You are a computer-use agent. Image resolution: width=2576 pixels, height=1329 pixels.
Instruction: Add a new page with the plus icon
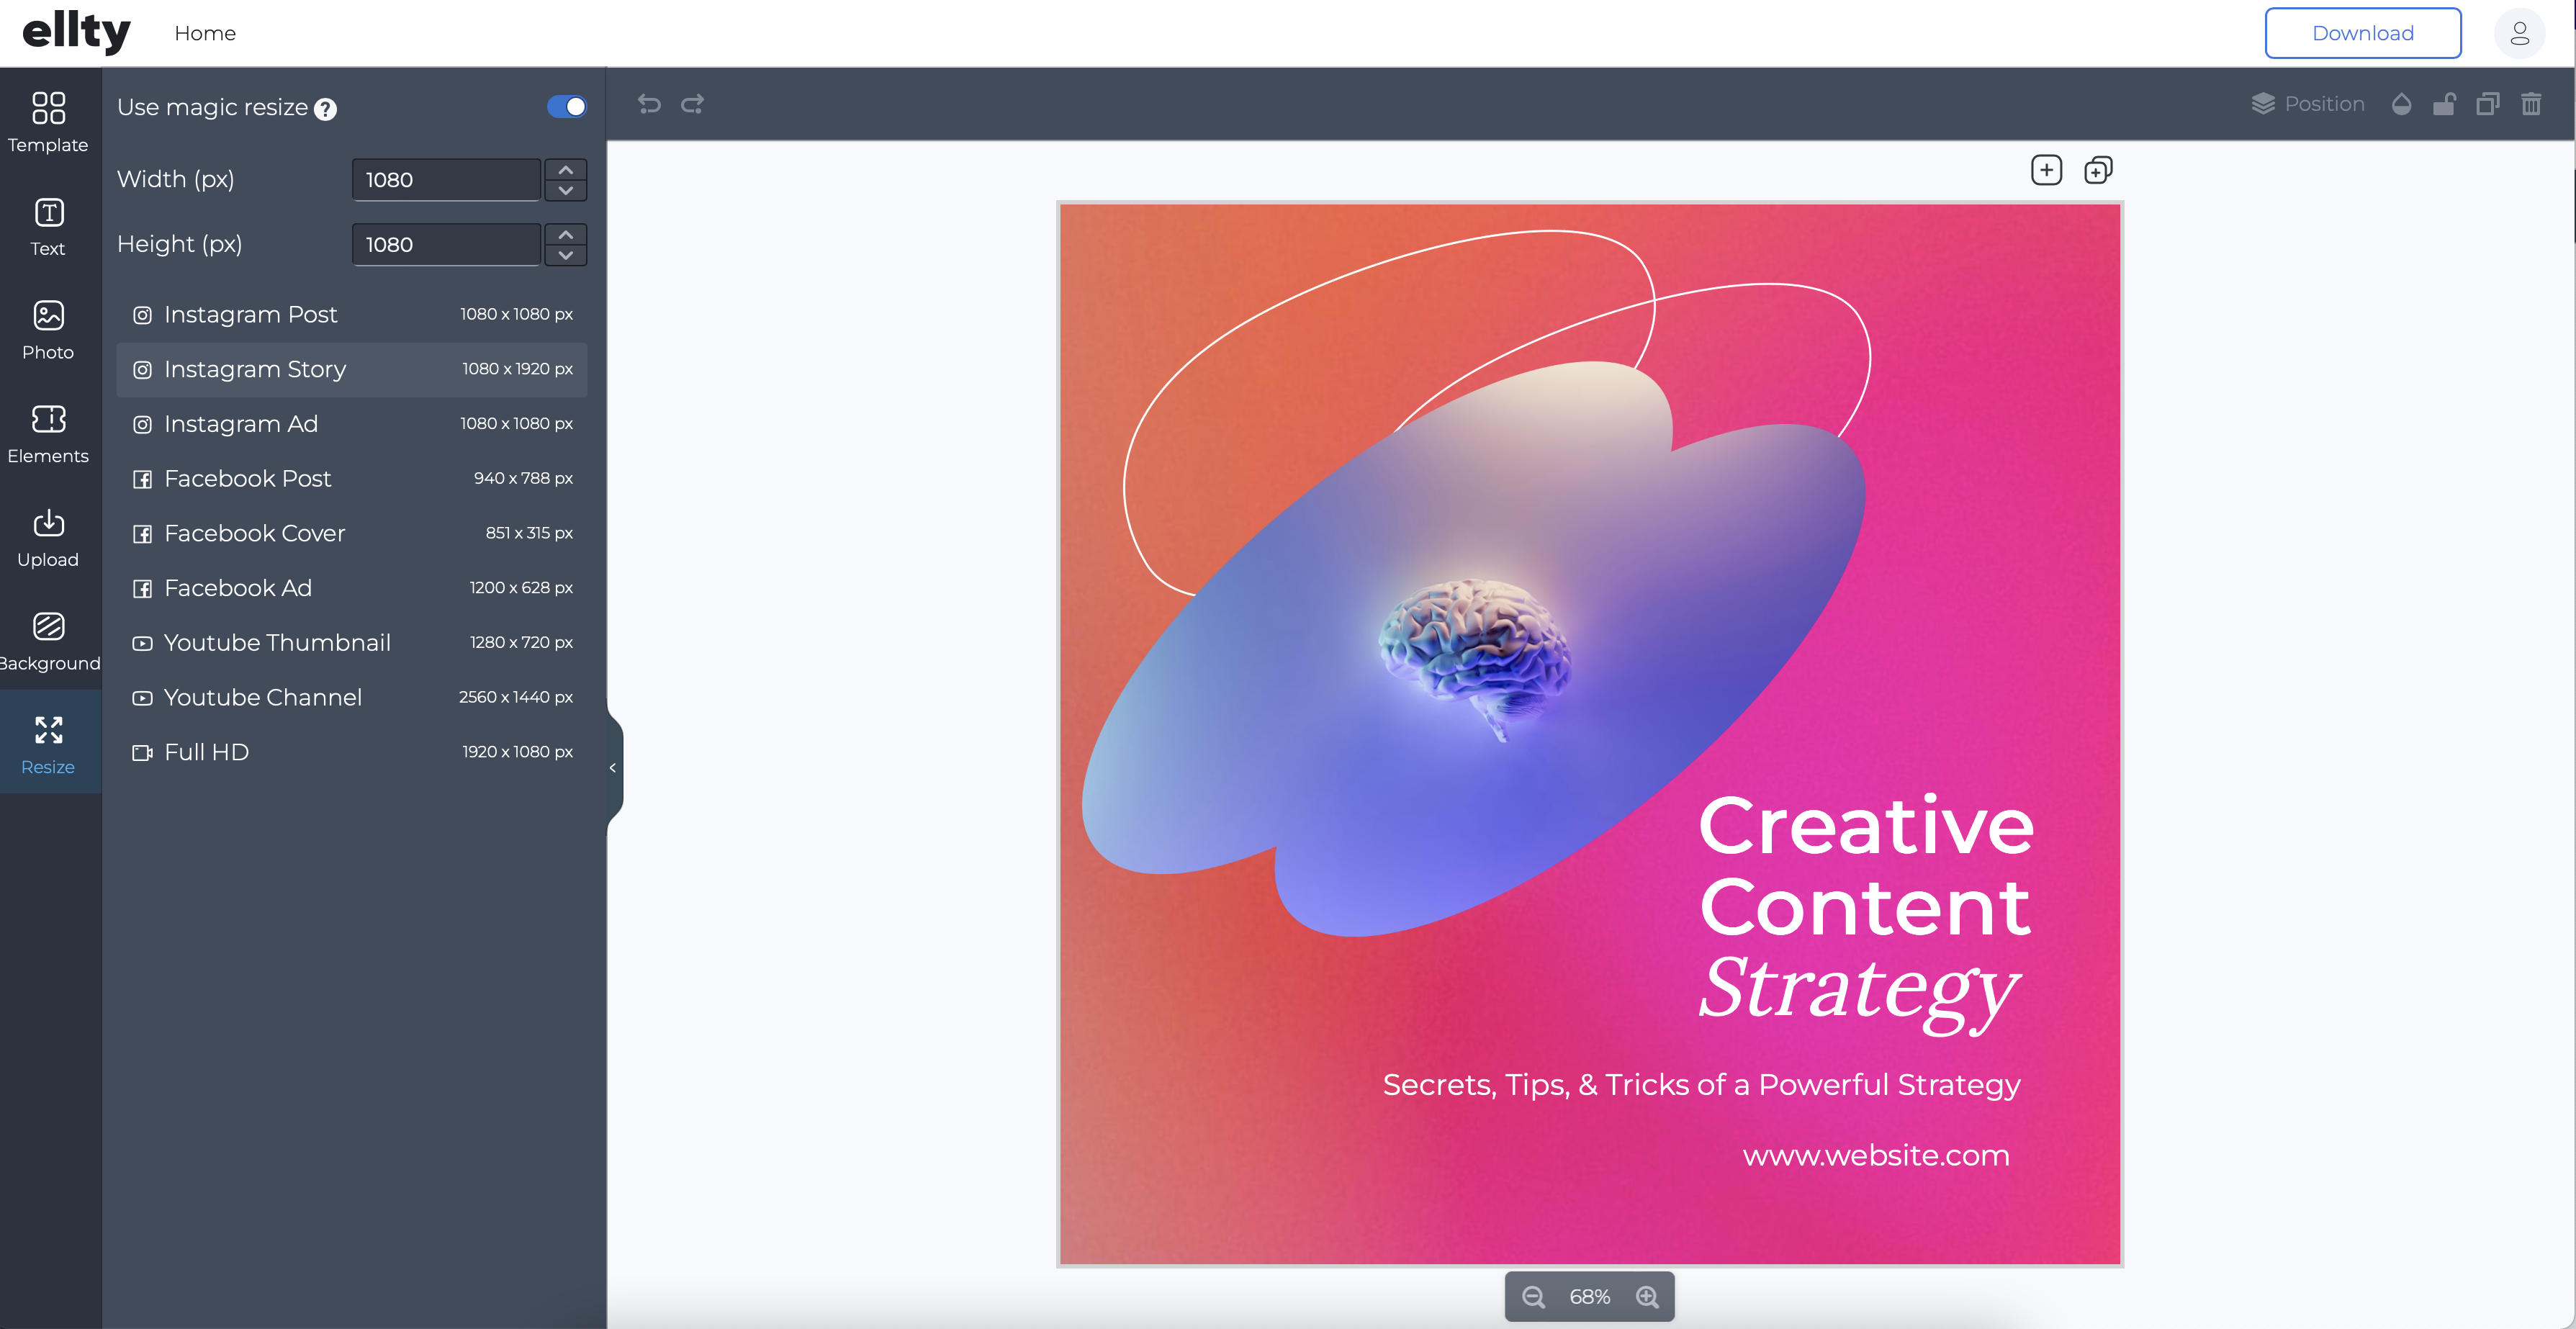click(x=2046, y=169)
